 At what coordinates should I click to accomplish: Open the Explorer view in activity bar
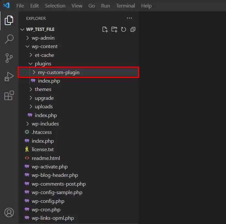(x=9, y=20)
